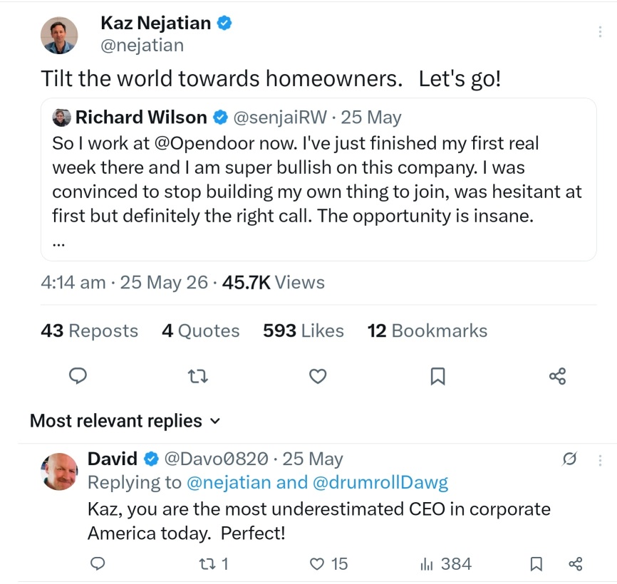Bookmark David's reply

(536, 564)
